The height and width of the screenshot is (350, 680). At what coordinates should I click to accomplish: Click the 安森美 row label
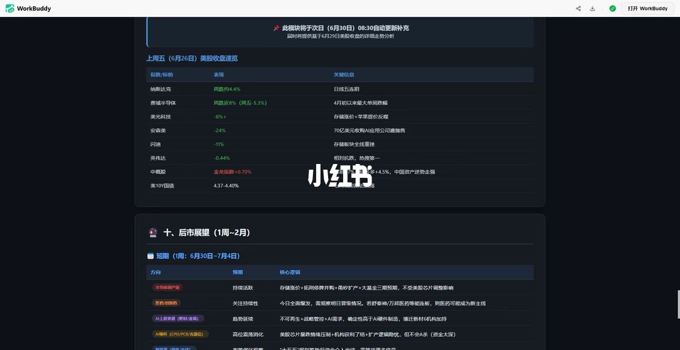[x=158, y=130]
